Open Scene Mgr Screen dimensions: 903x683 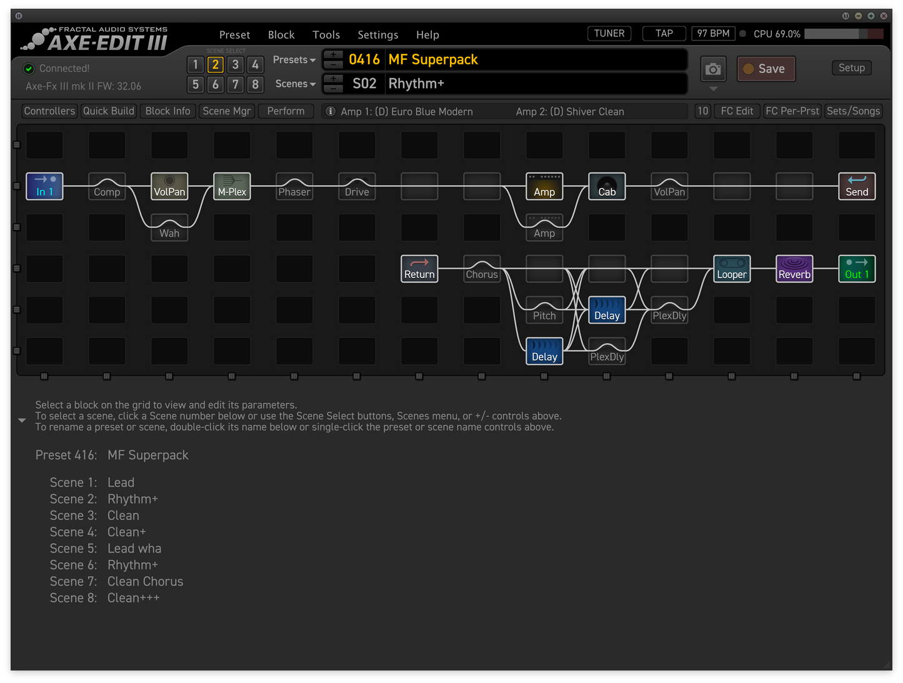[227, 111]
